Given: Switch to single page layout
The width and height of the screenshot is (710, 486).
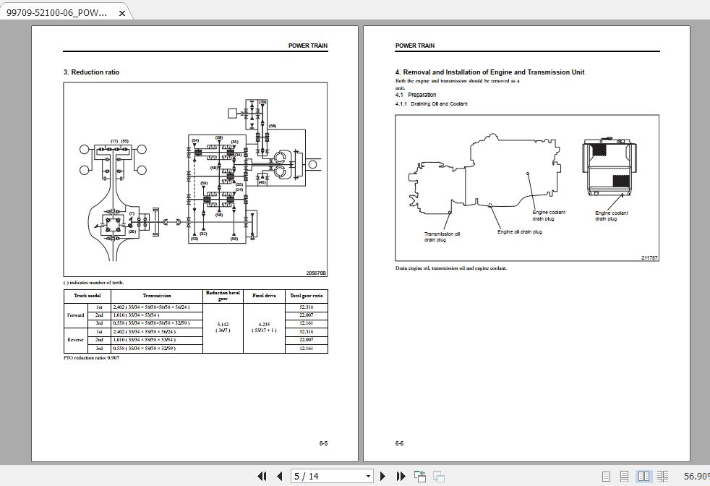Looking at the screenshot, I should point(606,476).
